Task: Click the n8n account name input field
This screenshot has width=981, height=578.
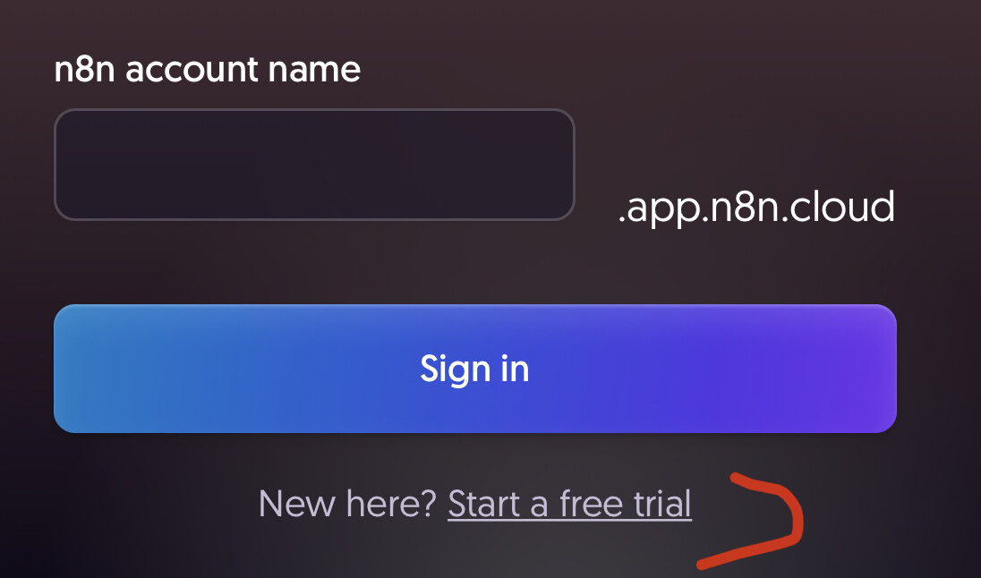Action: [x=314, y=165]
